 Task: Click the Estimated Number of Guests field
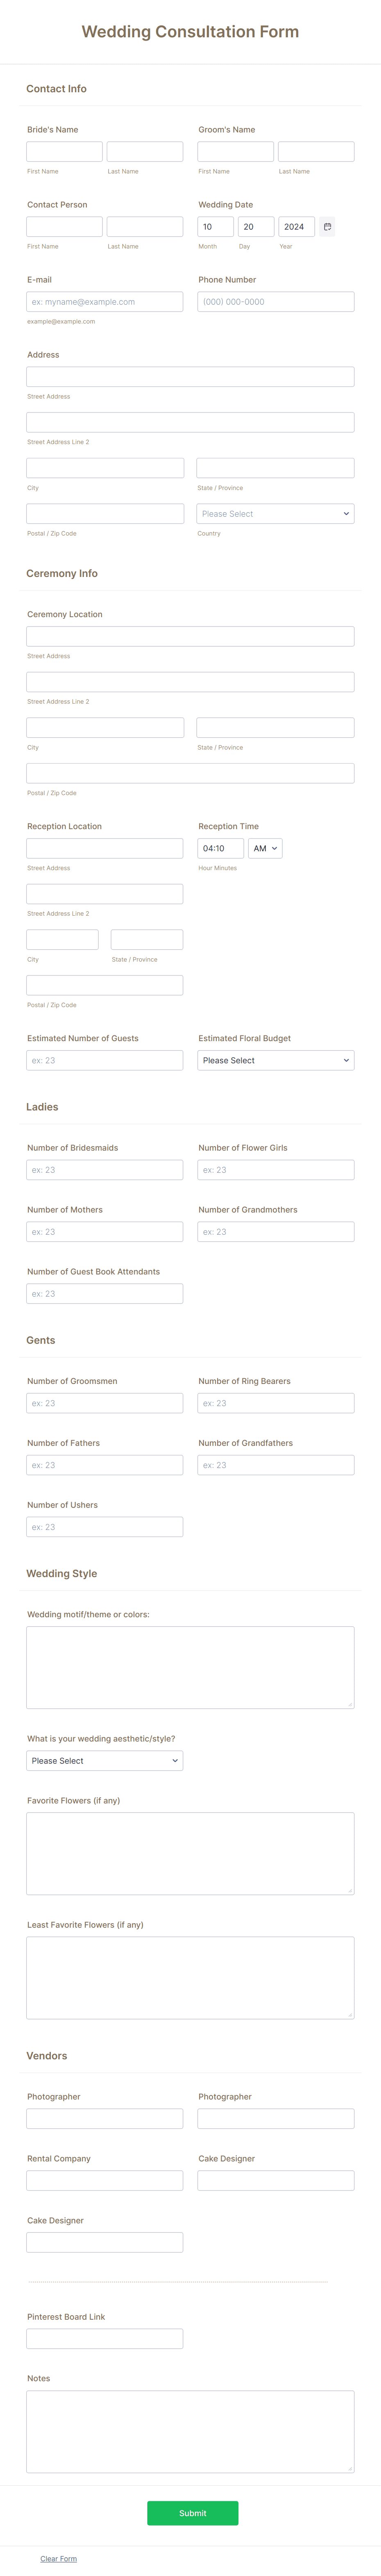point(104,1060)
